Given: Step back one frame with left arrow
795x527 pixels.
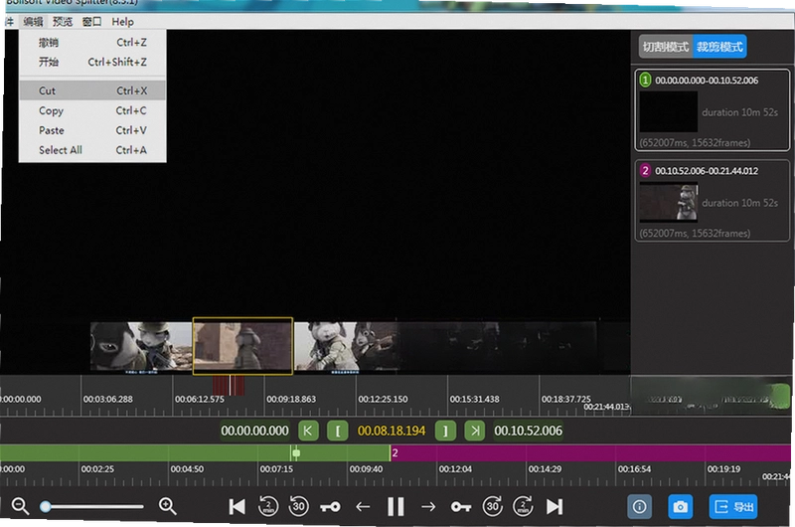Looking at the screenshot, I should click(363, 506).
